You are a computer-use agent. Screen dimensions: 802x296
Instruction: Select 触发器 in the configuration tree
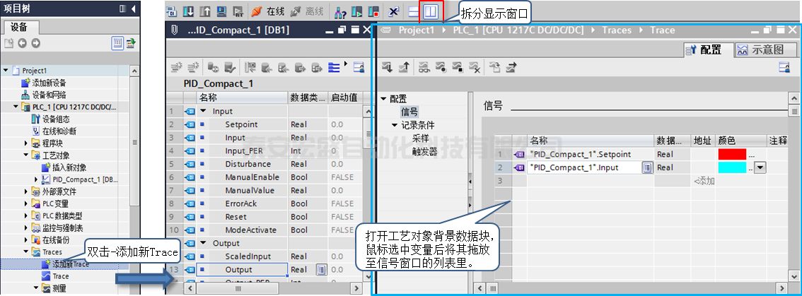click(x=425, y=151)
